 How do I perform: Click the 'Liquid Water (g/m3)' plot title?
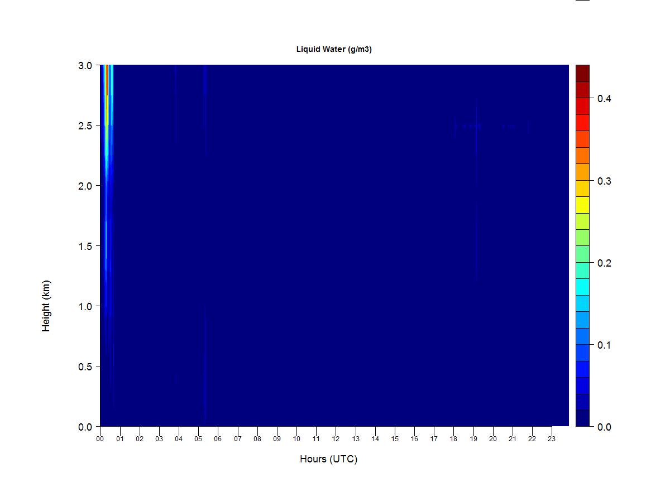(x=334, y=49)
